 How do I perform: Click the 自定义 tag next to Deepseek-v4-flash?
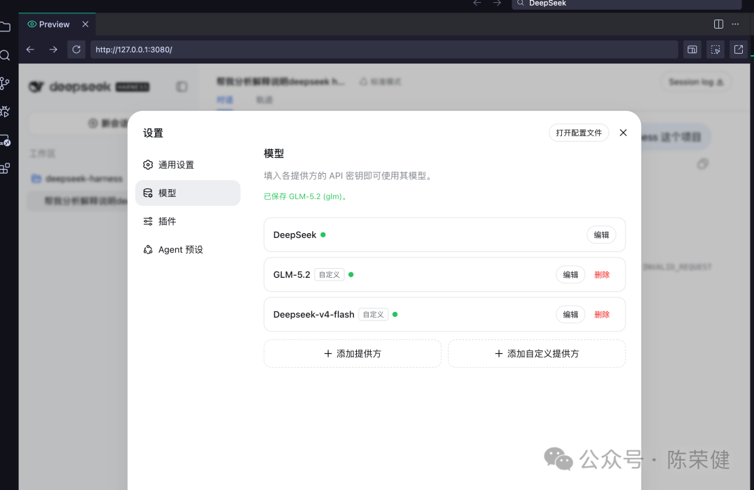click(373, 315)
